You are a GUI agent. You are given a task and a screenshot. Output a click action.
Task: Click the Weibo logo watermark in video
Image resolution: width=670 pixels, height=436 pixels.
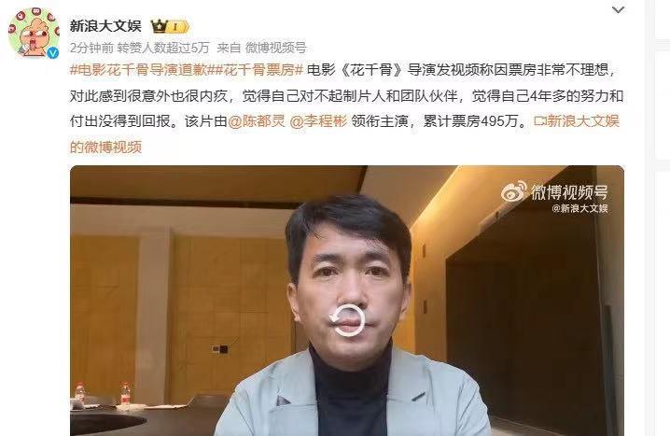tap(513, 191)
